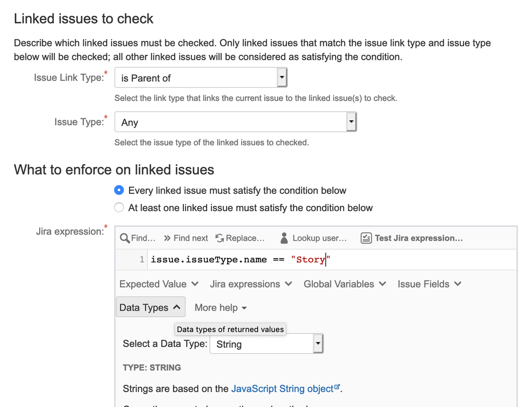This screenshot has height=407, width=528.
Task: Expand the Jira expressions section
Action: pyautogui.click(x=251, y=284)
